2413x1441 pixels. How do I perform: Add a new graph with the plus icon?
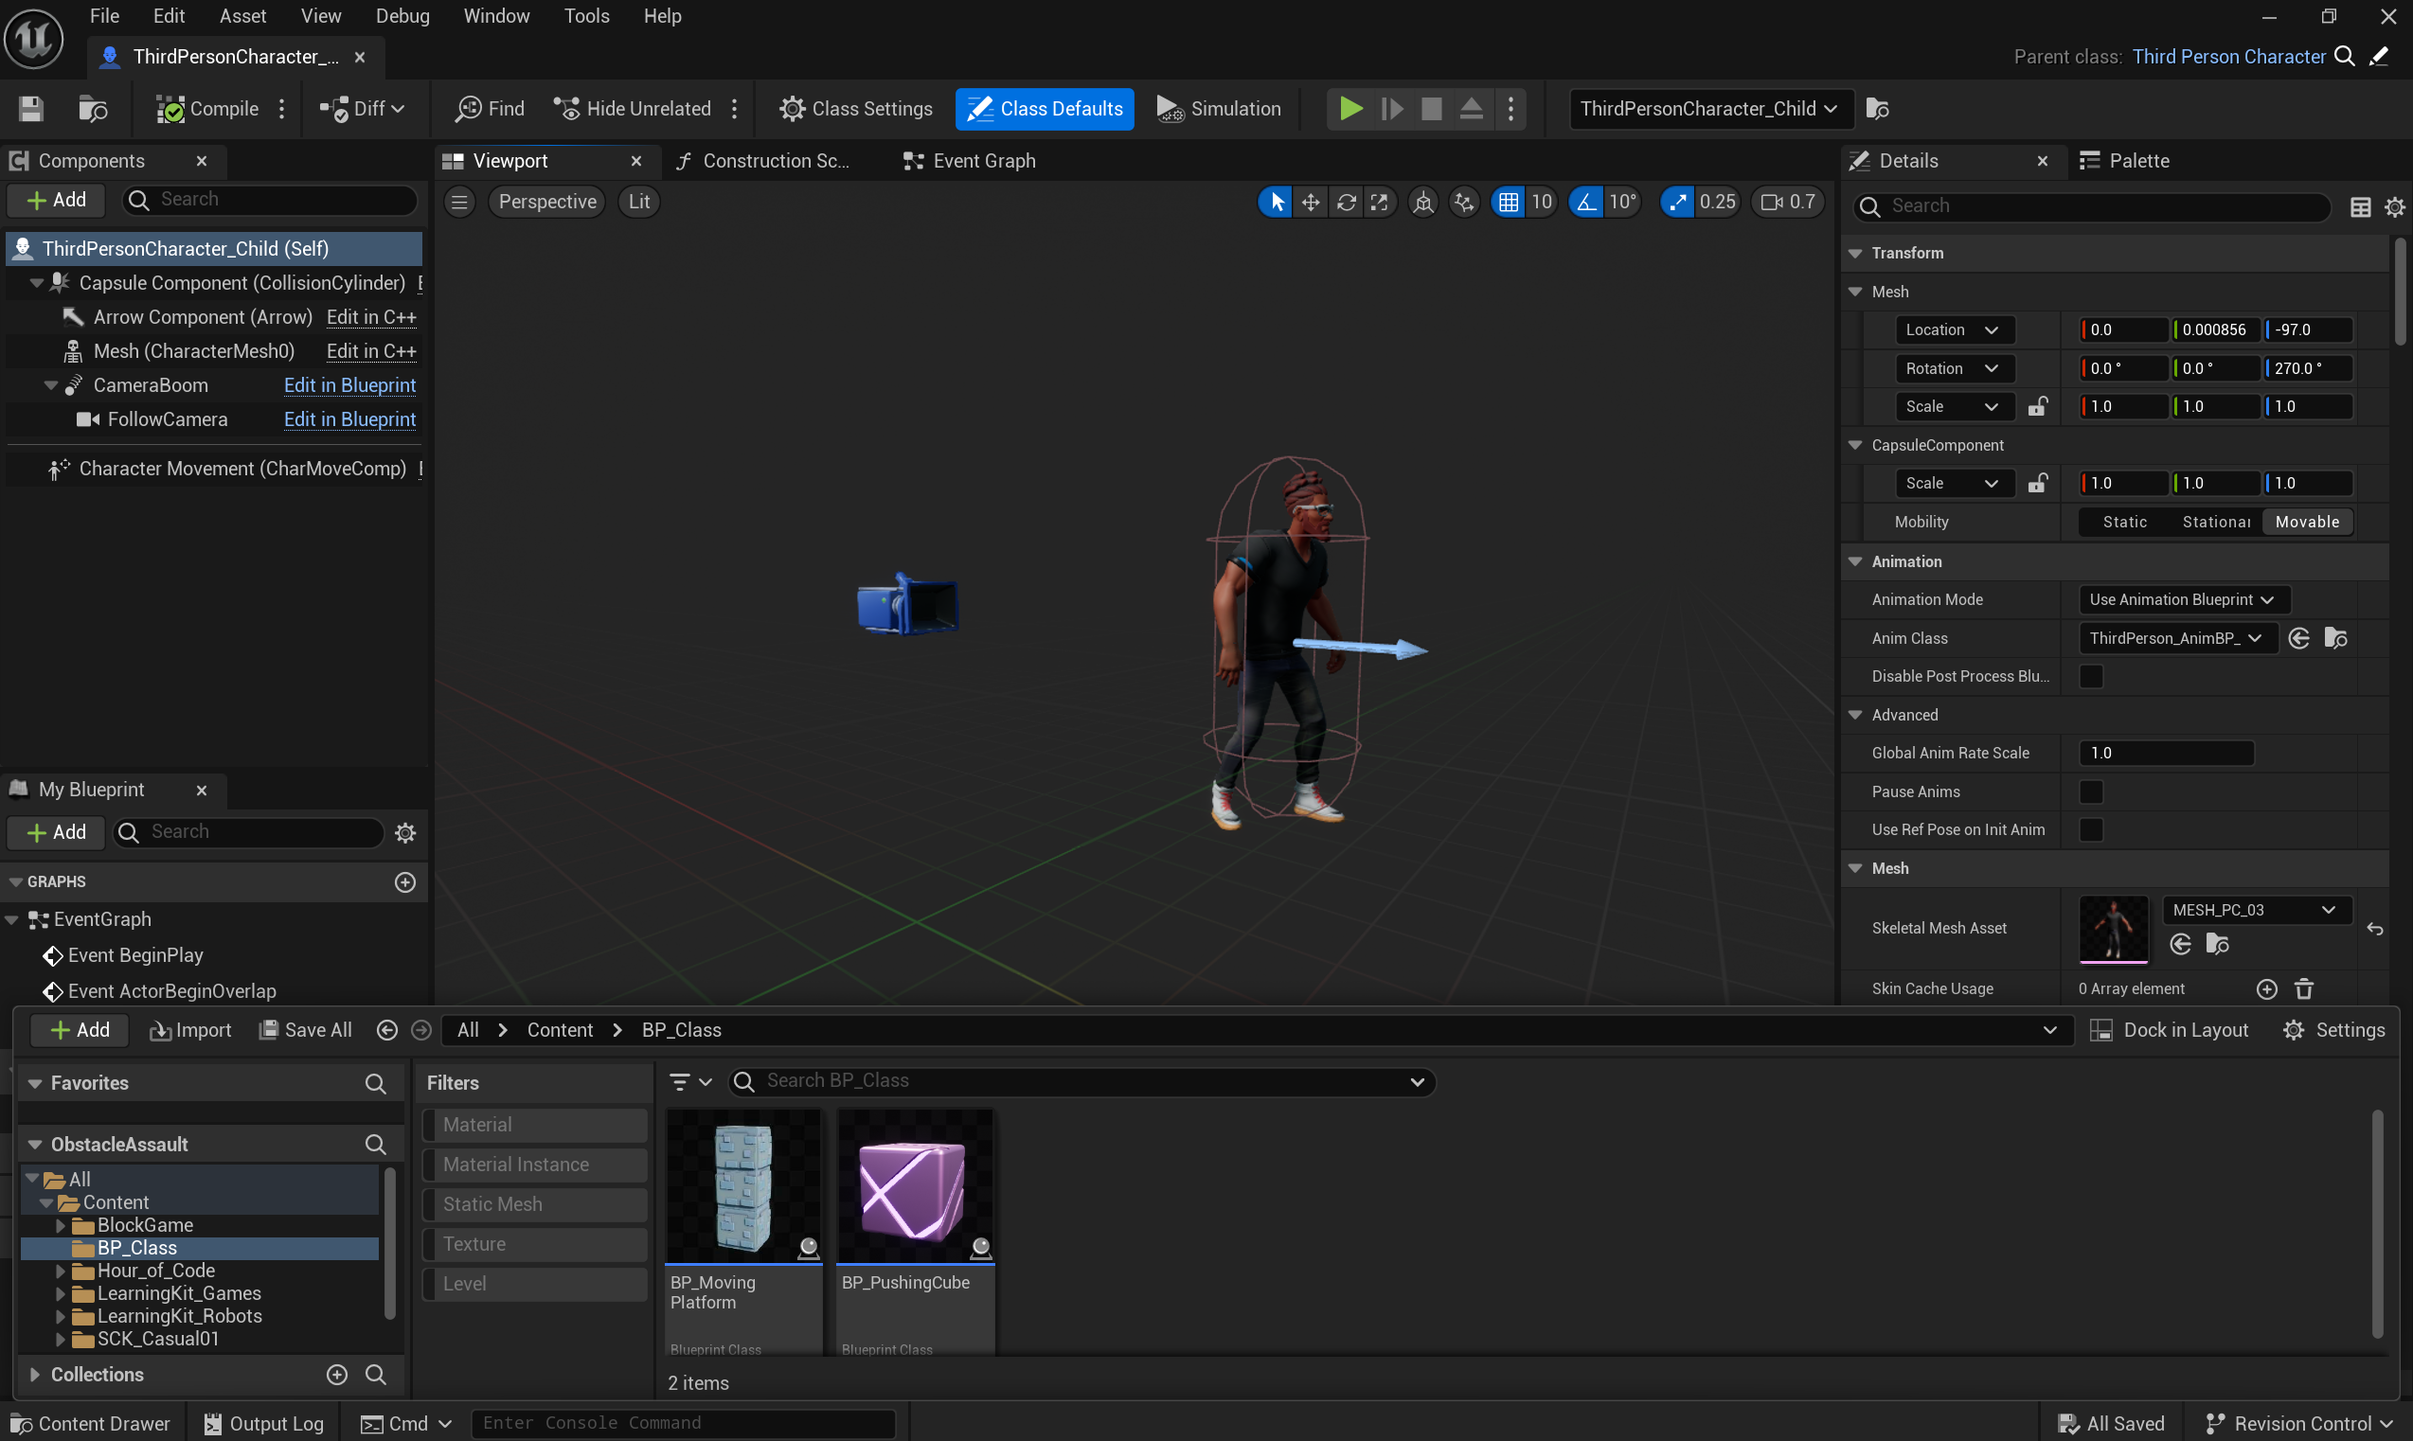tap(405, 881)
